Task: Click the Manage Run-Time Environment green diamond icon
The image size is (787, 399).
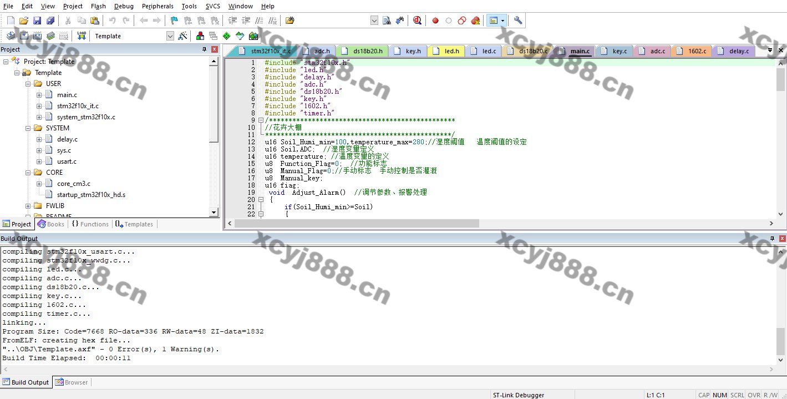Action: (x=226, y=36)
